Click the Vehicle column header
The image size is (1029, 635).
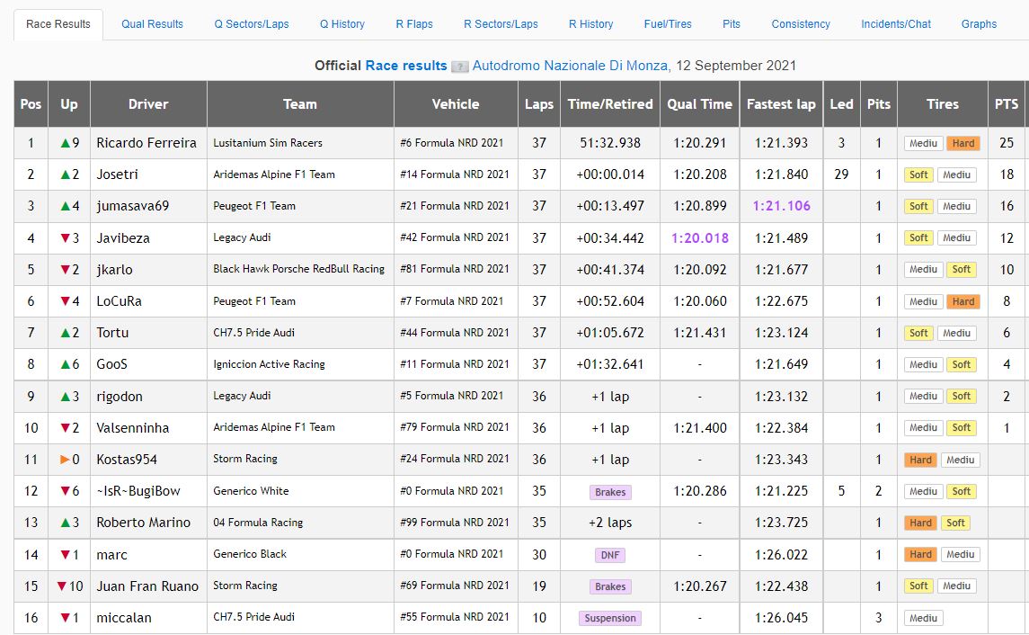(456, 103)
